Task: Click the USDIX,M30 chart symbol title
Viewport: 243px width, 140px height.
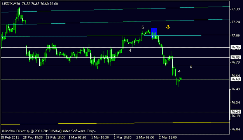Action: (x=11, y=4)
